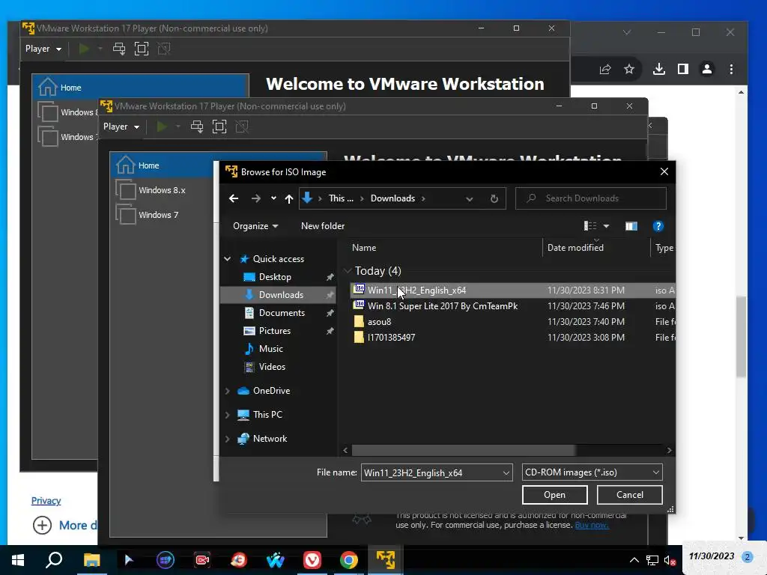767x575 pixels.
Task: Click the Search Downloads field
Action: [590, 198]
